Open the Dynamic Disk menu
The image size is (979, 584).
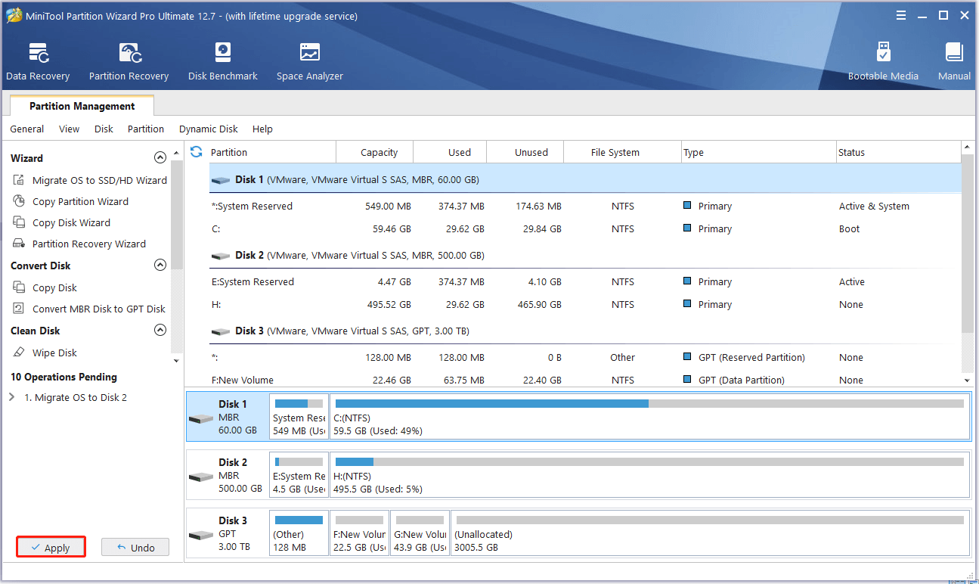pyautogui.click(x=209, y=129)
